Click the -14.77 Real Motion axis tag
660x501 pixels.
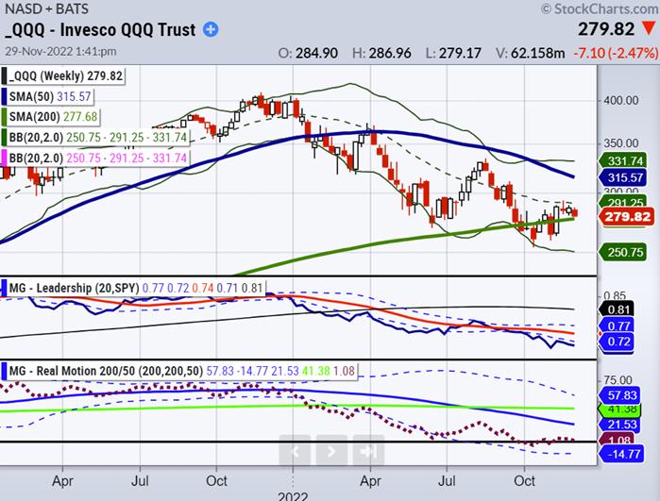point(621,454)
